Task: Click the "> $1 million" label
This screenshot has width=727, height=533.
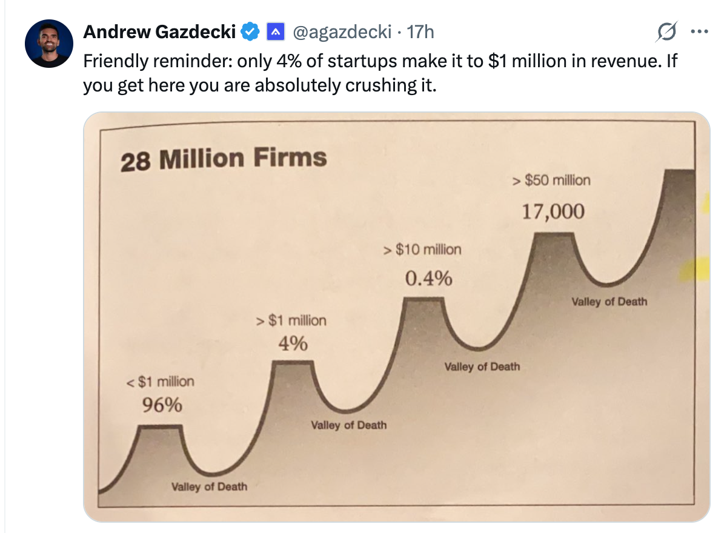Action: pyautogui.click(x=292, y=320)
